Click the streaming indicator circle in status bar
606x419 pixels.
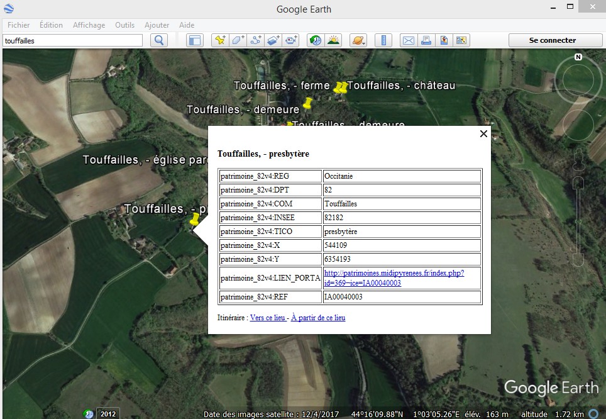(593, 414)
